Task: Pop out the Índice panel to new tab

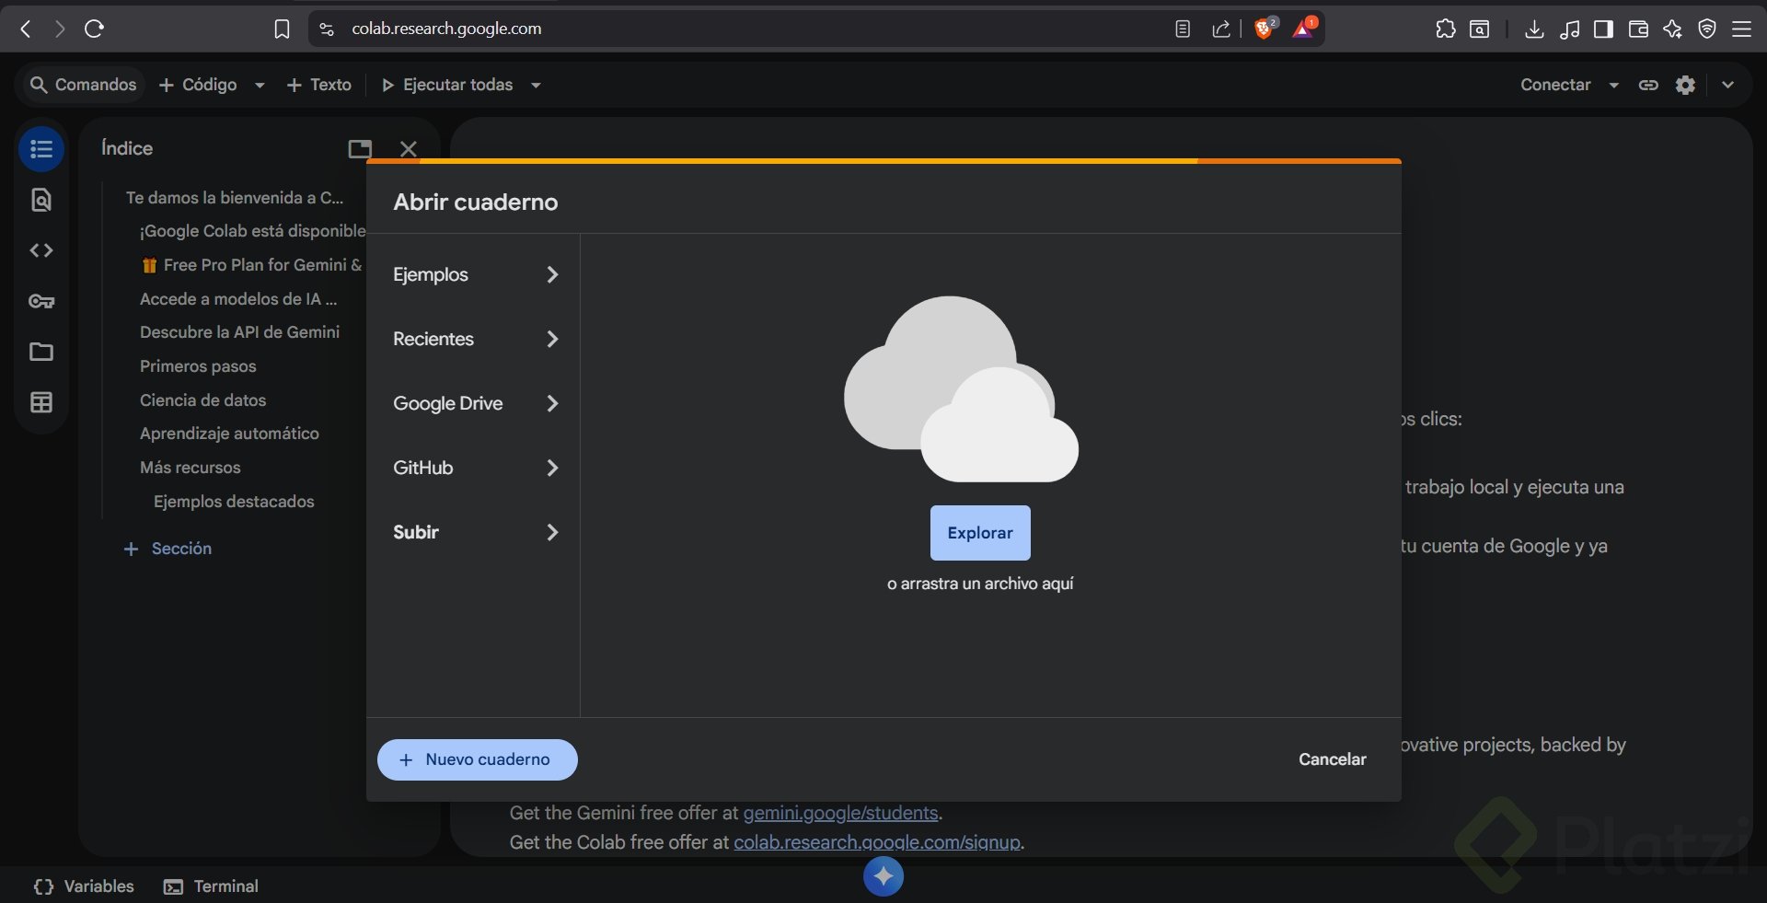Action: (360, 148)
